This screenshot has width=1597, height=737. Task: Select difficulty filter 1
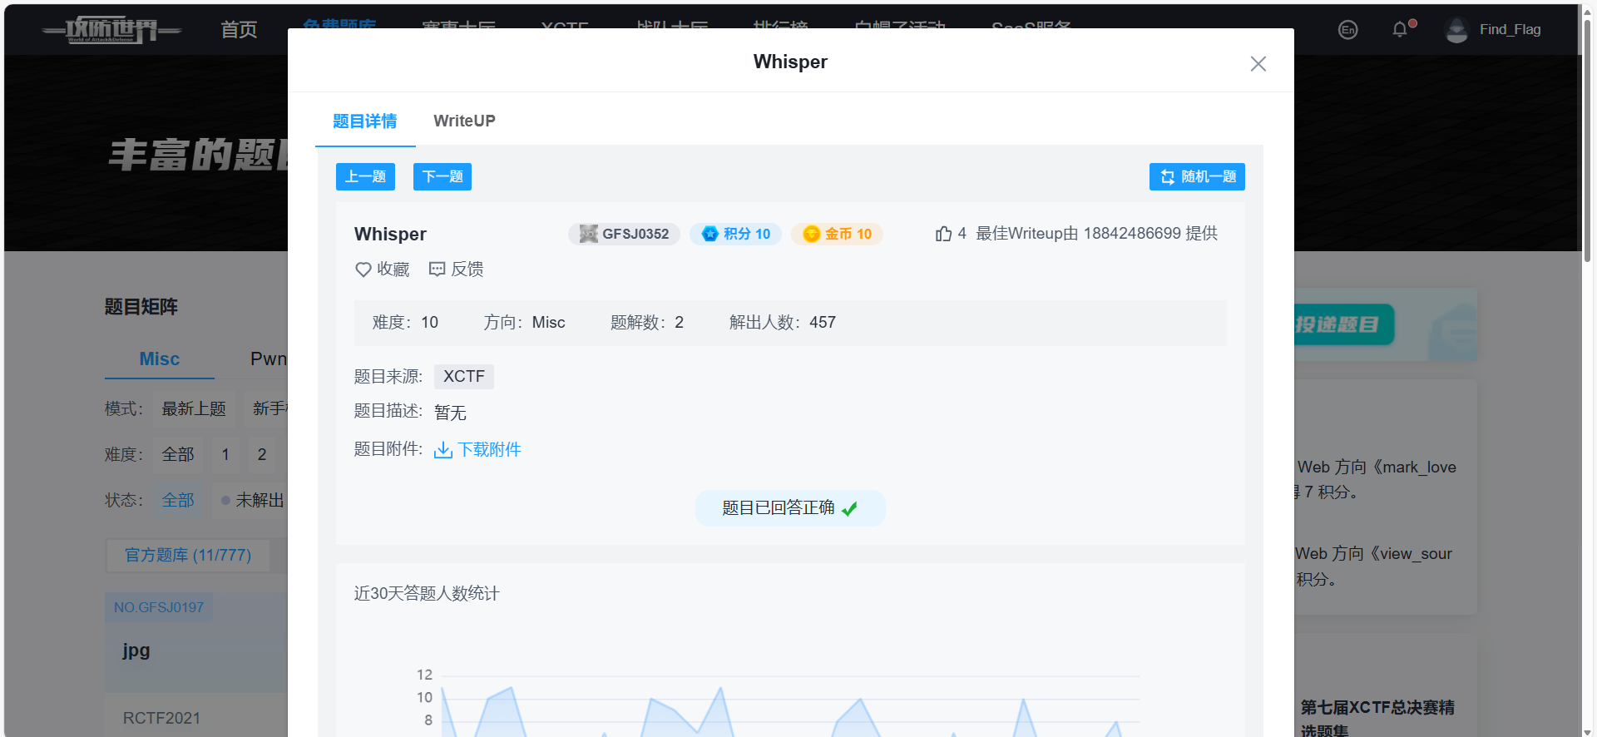coord(225,455)
